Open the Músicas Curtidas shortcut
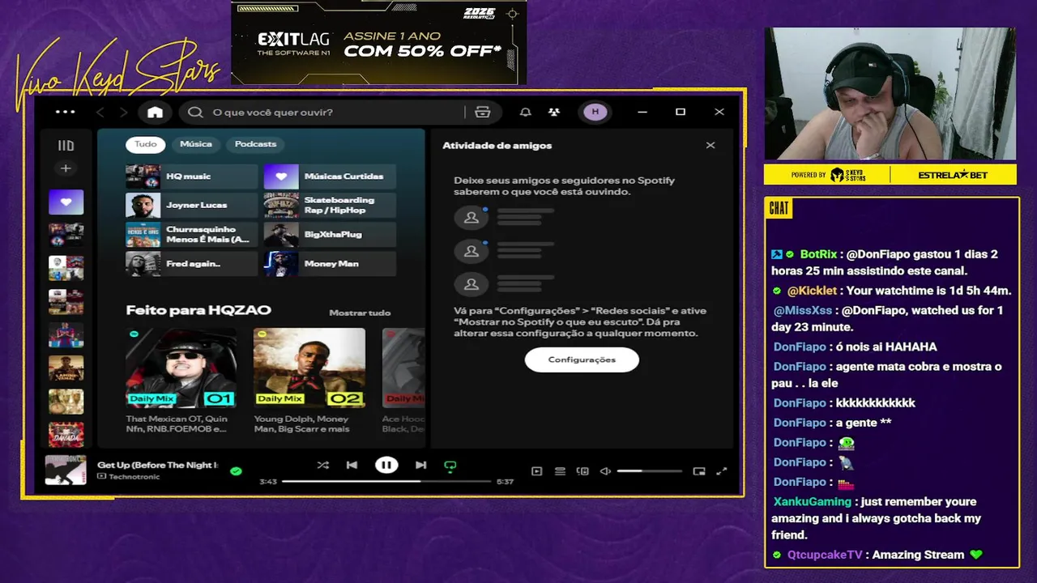Viewport: 1037px width, 583px height. point(330,177)
